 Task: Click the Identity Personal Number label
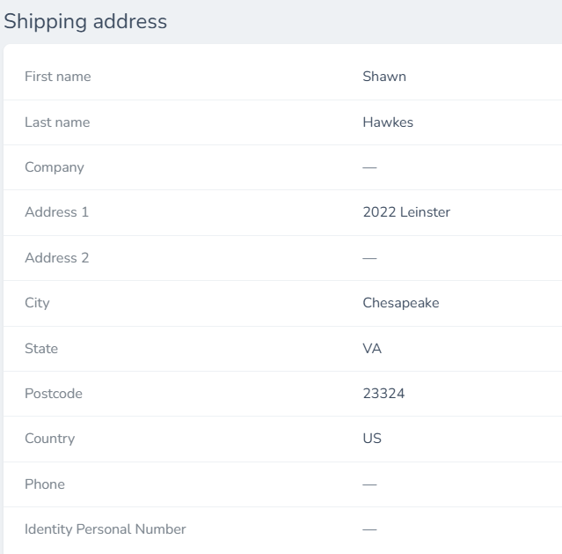(x=106, y=529)
